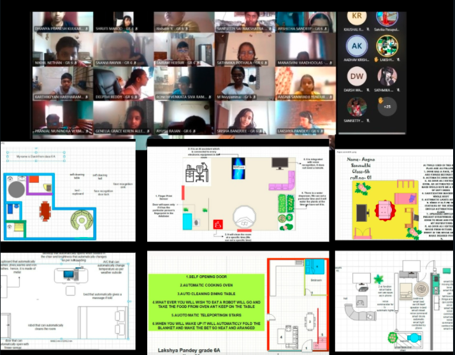Select the AK avatar for Aadhav Krish

pos(356,46)
